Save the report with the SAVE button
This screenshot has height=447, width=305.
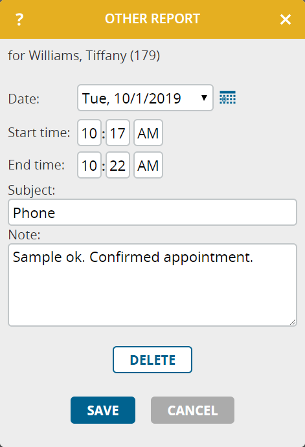103,410
